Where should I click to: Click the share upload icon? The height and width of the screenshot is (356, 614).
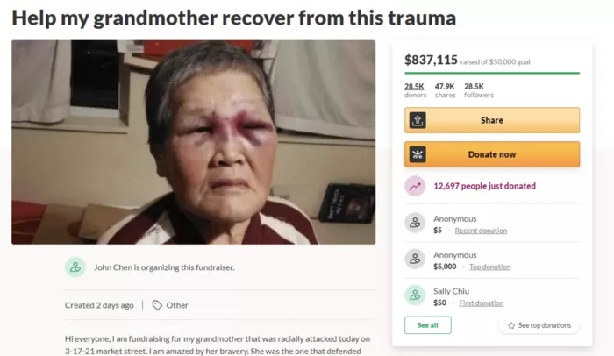[x=418, y=120]
